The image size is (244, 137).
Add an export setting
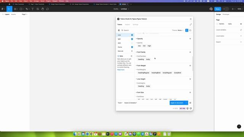[x=241, y=42]
